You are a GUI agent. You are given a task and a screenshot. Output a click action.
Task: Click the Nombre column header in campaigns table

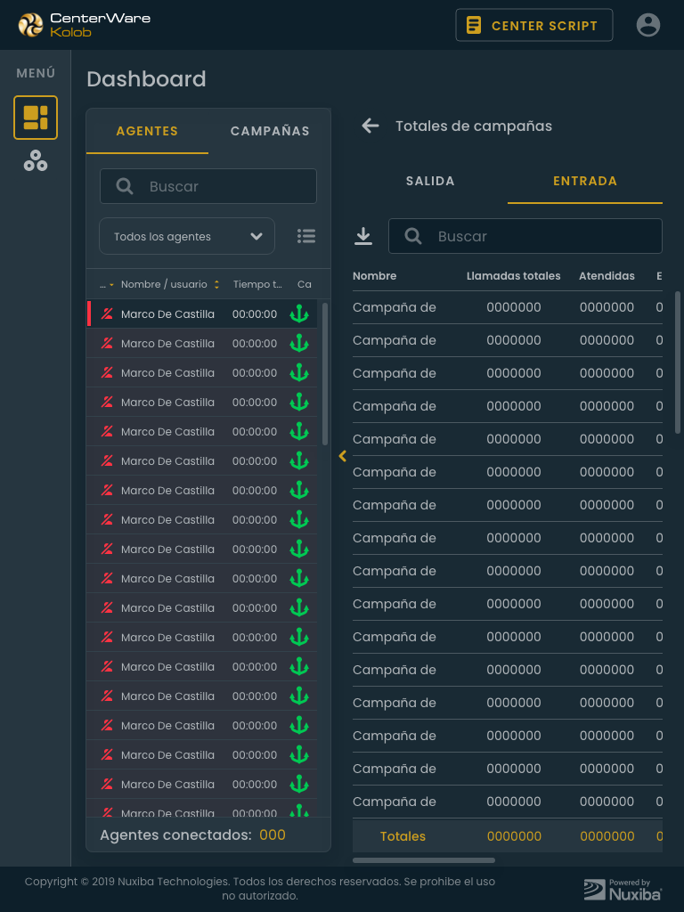point(375,276)
